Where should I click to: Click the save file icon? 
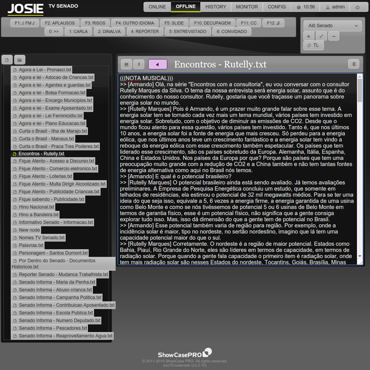click(127, 64)
